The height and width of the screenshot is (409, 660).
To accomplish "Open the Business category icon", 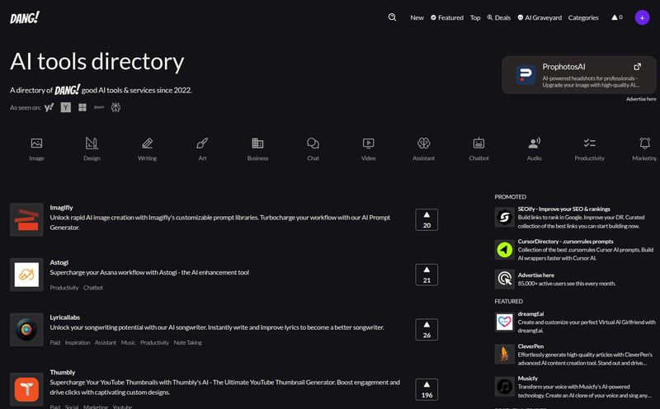I will pyautogui.click(x=257, y=143).
